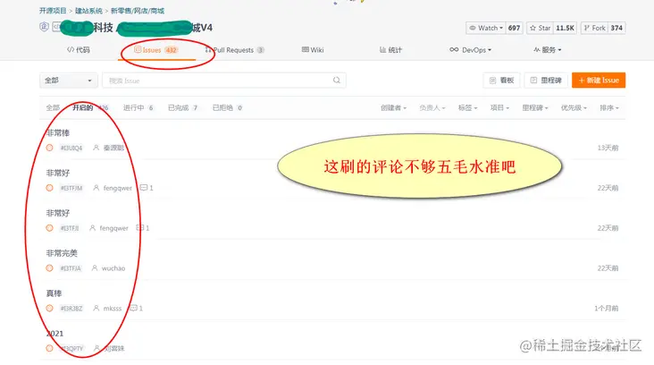This screenshot has height=365, width=654.
Task: Open the 开源项目 breadcrumb link
Action: [53, 11]
